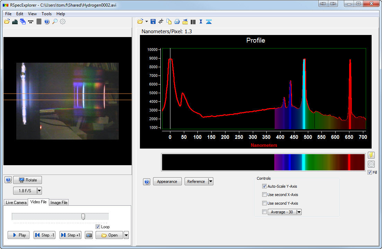Select the print icon on the right toolbar

coord(177,21)
